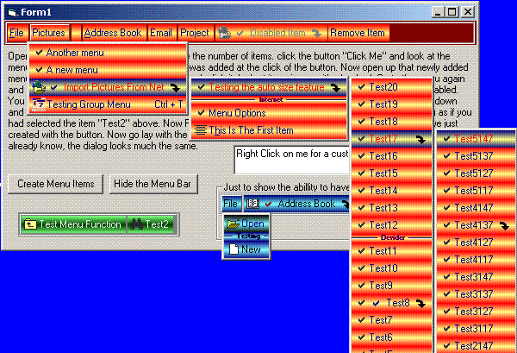Click the Hide the Menu Bar button
Viewport: 517px width, 353px height.
[153, 184]
